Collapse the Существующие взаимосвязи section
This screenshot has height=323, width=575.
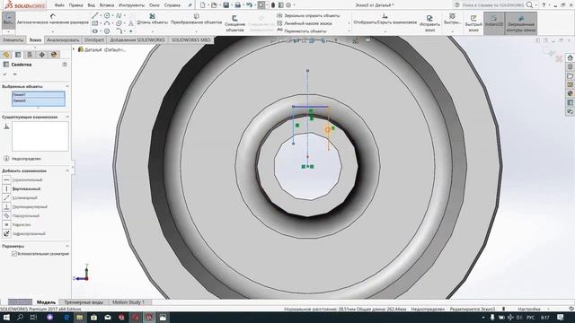pos(67,117)
